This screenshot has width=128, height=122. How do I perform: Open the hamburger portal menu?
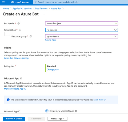click(x=3, y=2)
